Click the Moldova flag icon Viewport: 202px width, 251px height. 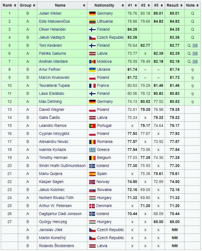pyautogui.click(x=92, y=62)
